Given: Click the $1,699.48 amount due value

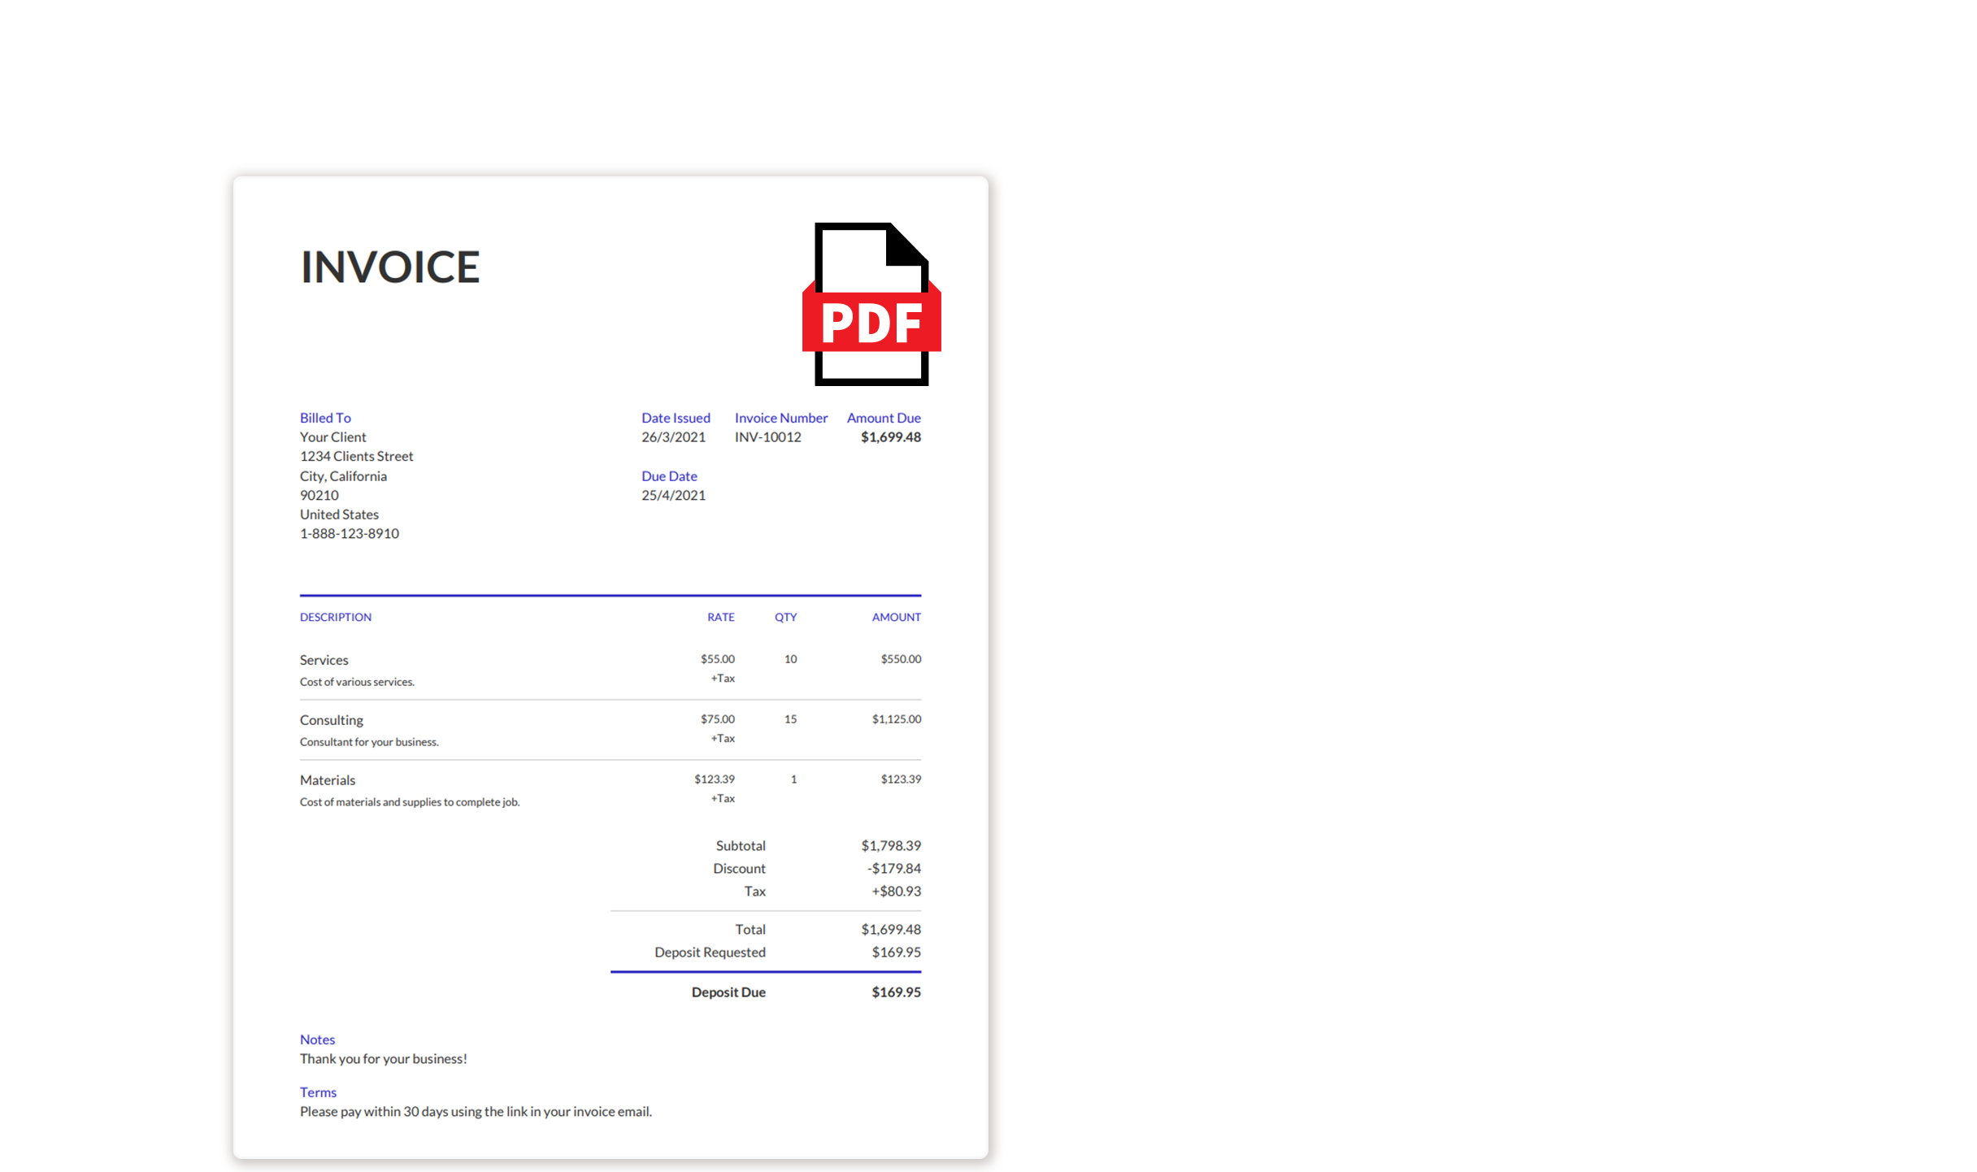Looking at the screenshot, I should 890,437.
